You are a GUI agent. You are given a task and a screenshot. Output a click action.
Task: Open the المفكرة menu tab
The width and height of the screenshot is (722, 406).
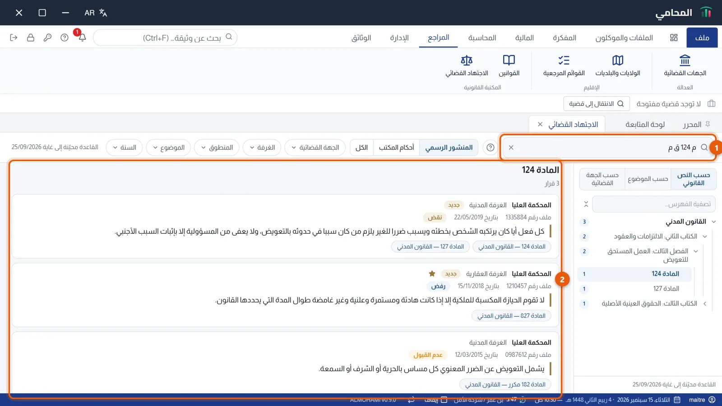coord(565,37)
